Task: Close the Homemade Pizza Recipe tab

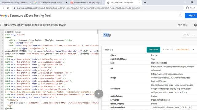Action: [103, 2]
